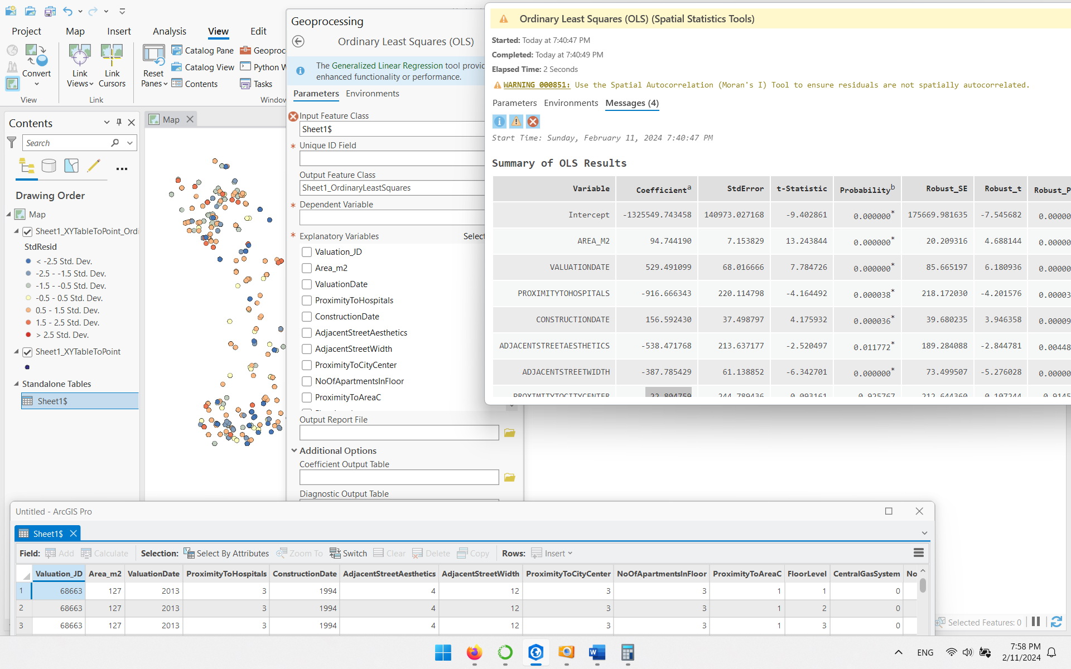
Task: Open Contents pane options dropdown
Action: click(107, 123)
